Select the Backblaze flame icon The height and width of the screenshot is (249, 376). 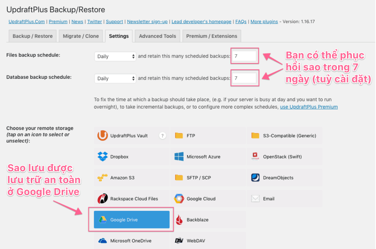coord(179,220)
